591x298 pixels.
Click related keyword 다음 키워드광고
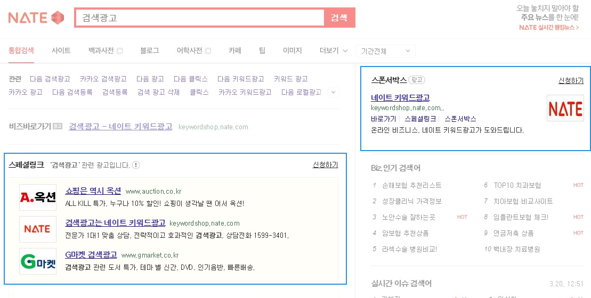241,79
